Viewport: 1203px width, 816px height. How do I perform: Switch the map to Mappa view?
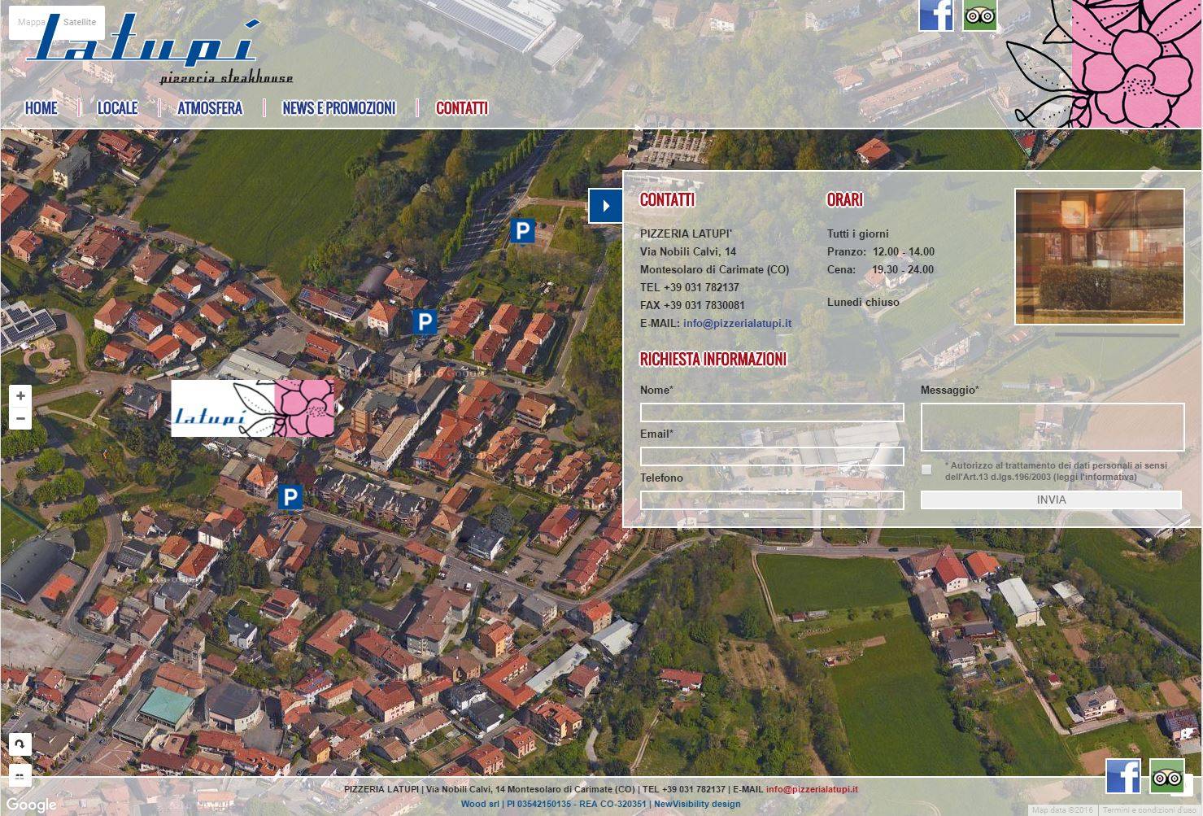tap(32, 22)
